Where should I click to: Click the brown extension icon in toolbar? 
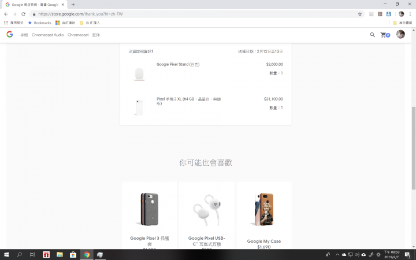click(x=380, y=14)
